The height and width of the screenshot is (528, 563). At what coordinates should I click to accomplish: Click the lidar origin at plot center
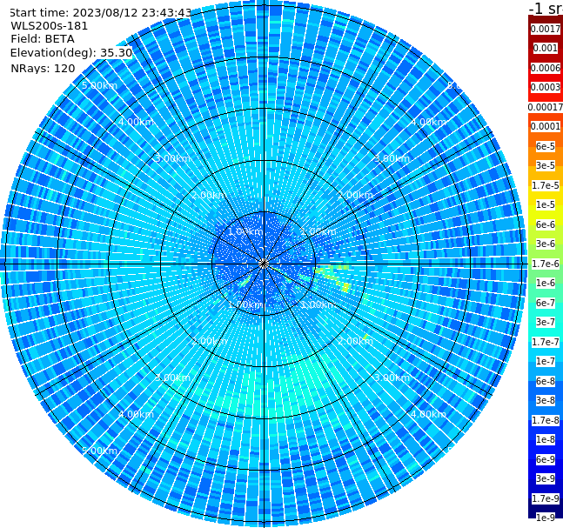pyautogui.click(x=264, y=264)
